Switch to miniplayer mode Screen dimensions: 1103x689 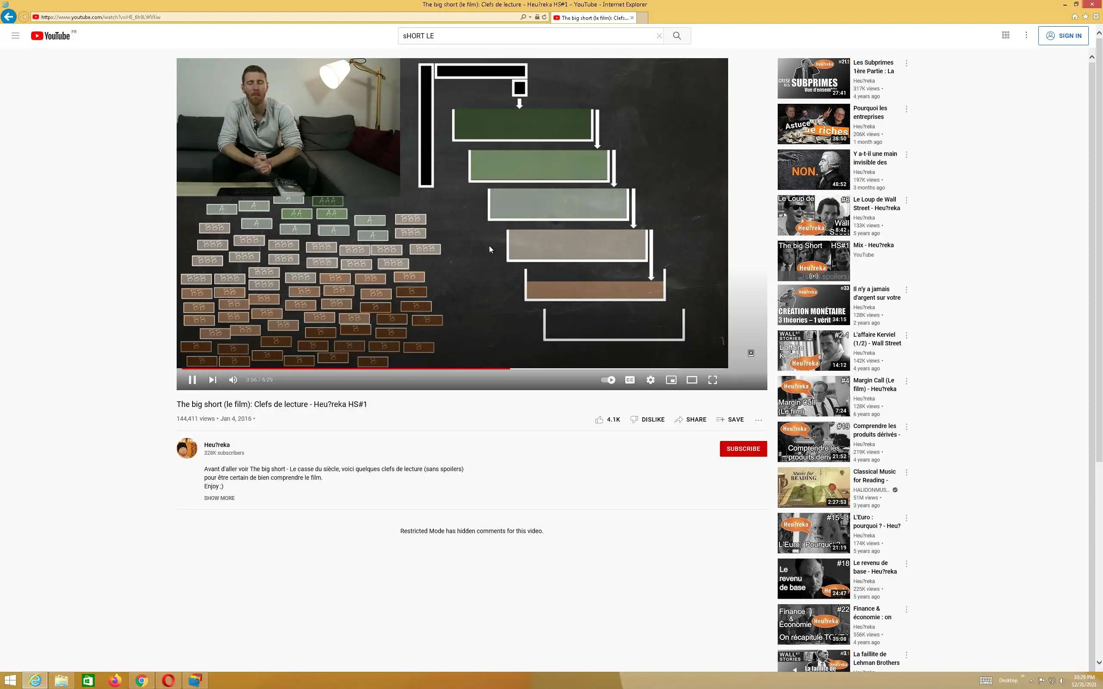671,379
